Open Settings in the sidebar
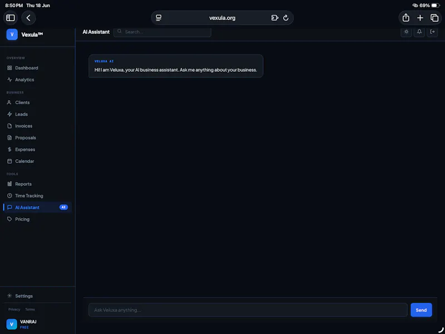445x334 pixels. (x=37, y=296)
